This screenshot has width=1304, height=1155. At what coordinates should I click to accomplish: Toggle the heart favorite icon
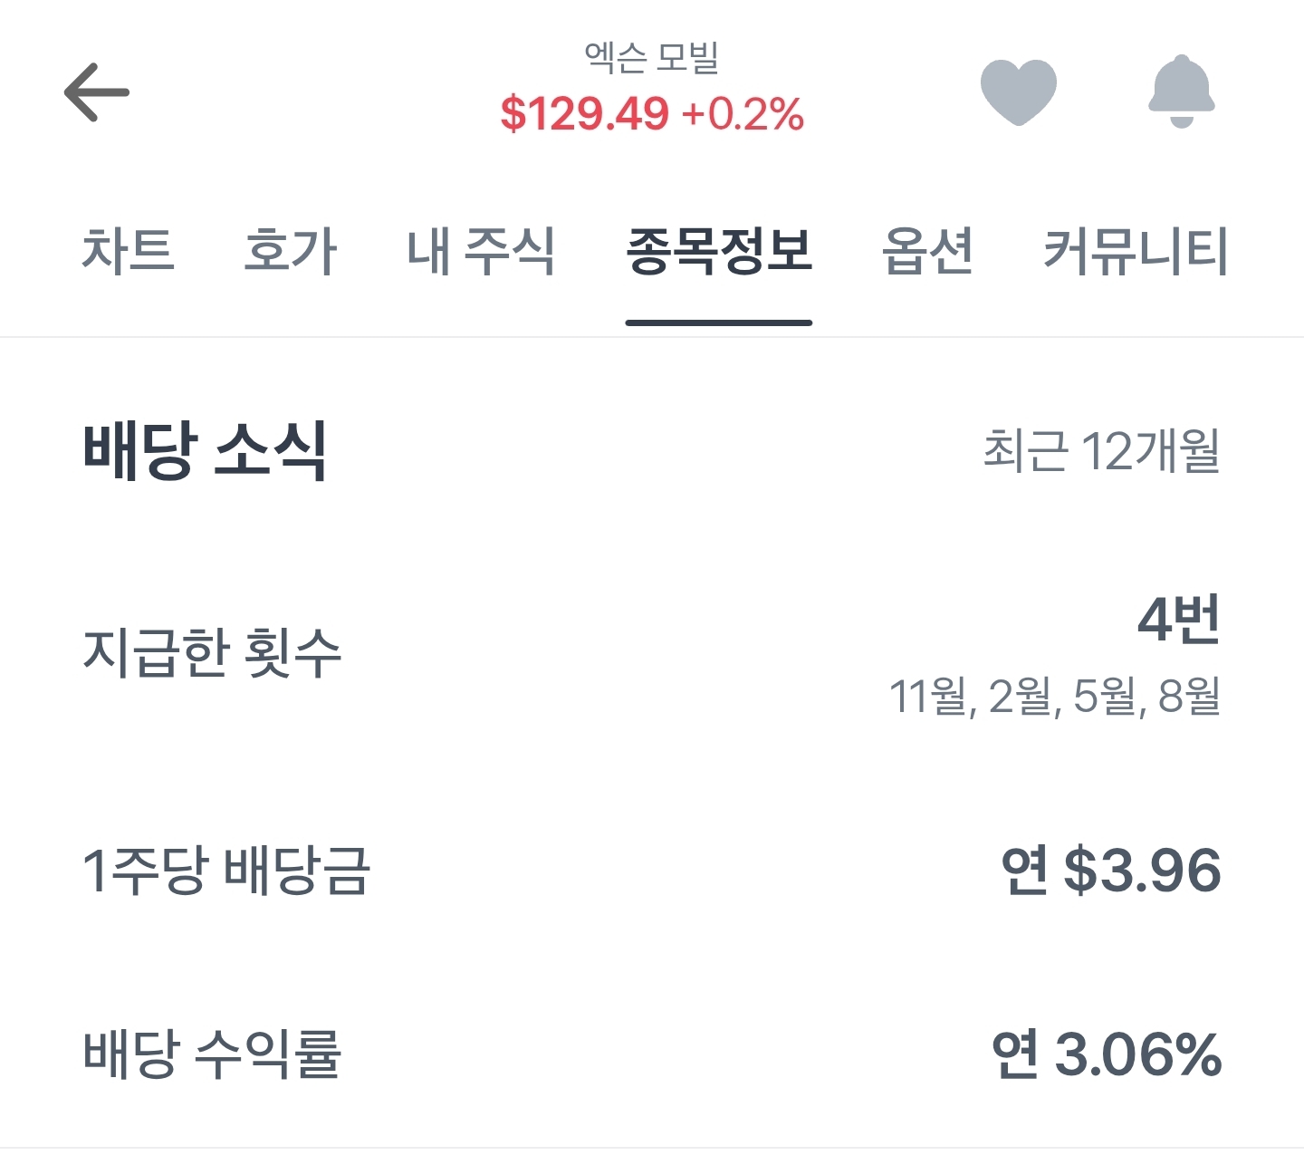[x=1019, y=91]
